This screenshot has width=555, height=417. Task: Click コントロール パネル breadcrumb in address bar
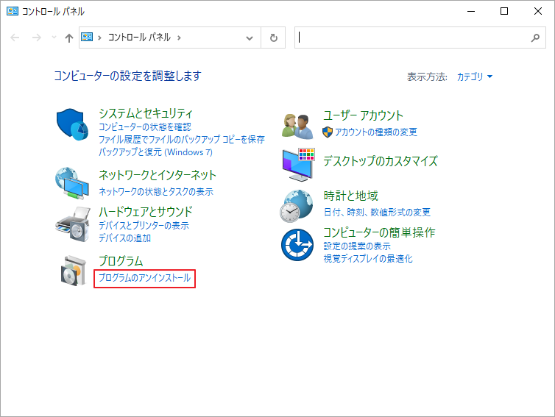coord(139,37)
